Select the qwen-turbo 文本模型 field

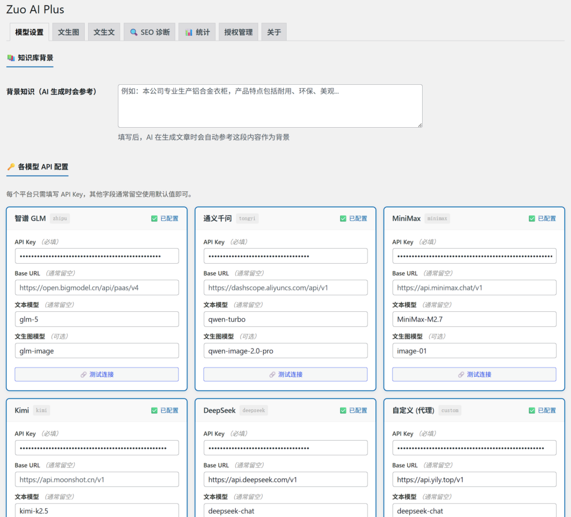click(x=285, y=320)
